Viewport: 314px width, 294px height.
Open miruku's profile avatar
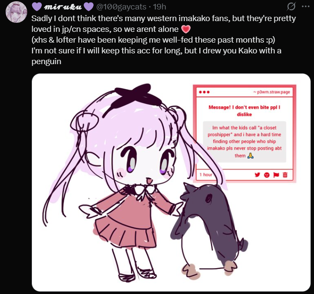(x=16, y=12)
